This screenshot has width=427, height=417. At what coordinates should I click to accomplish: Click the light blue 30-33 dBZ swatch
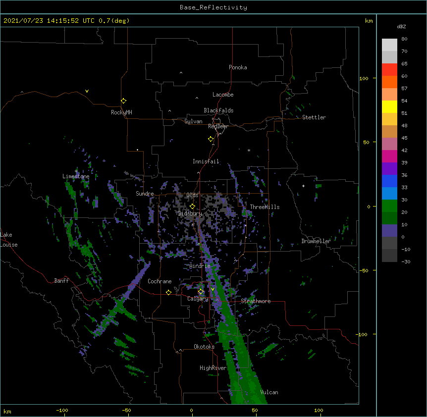(389, 194)
